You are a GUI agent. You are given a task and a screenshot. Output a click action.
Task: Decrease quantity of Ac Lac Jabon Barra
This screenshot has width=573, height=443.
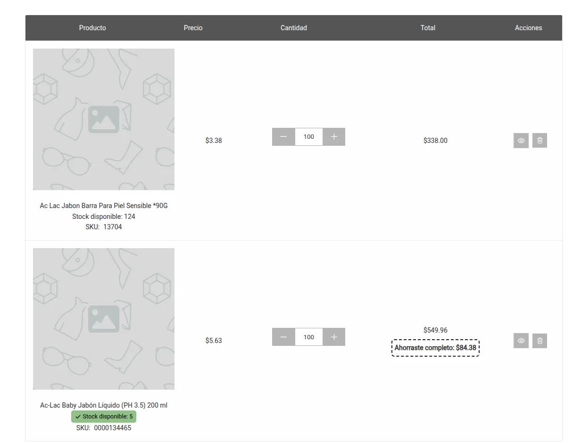point(283,137)
